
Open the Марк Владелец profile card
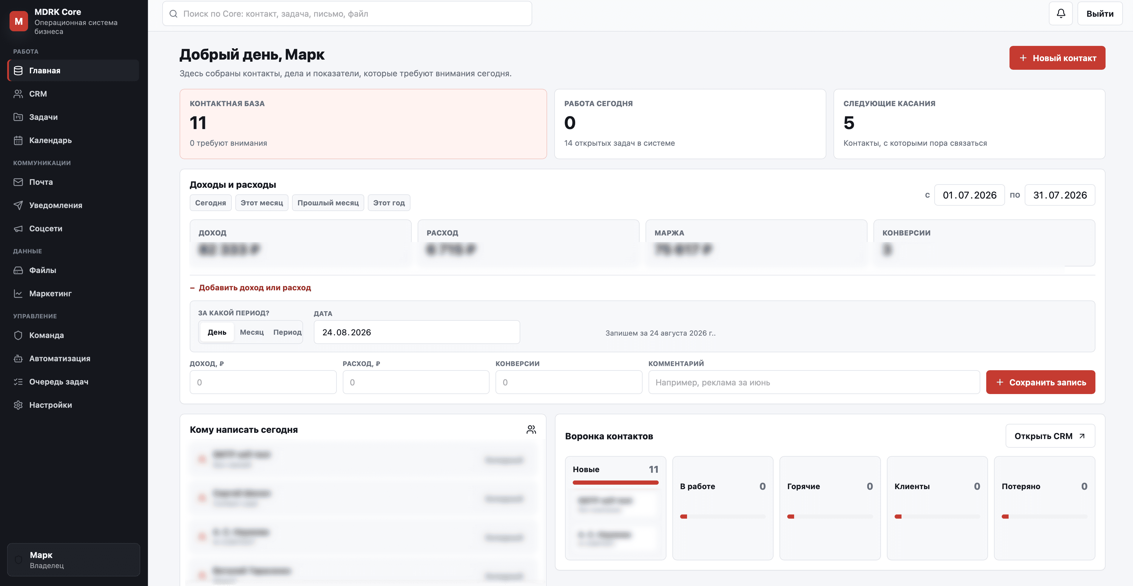[73, 560]
